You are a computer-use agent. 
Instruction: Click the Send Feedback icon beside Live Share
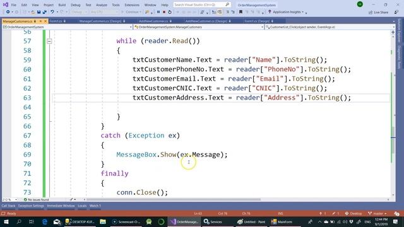[x=396, y=12]
